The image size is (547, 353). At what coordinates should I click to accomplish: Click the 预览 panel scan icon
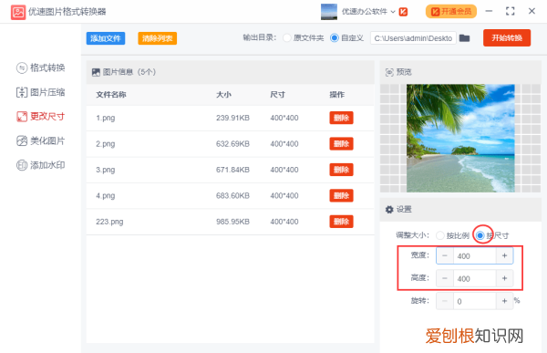[x=389, y=72]
